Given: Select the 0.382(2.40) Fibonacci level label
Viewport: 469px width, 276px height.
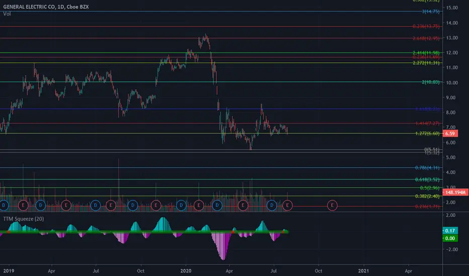Looking at the screenshot, I should click(x=427, y=196).
